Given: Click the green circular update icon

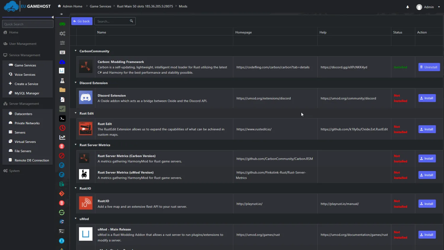Looking at the screenshot, I should point(62,212).
